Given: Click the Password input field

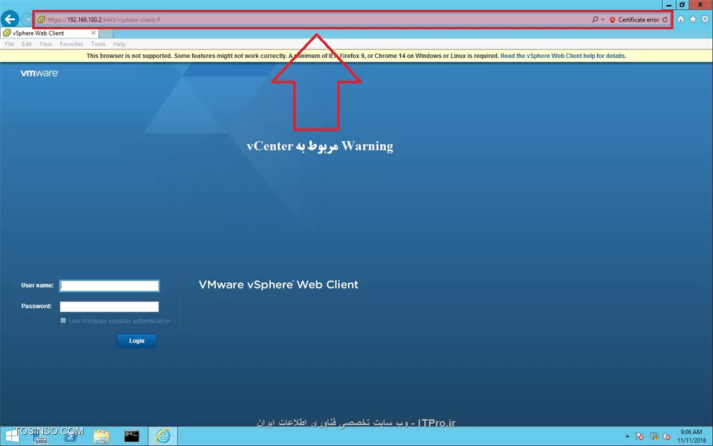Looking at the screenshot, I should click(109, 307).
